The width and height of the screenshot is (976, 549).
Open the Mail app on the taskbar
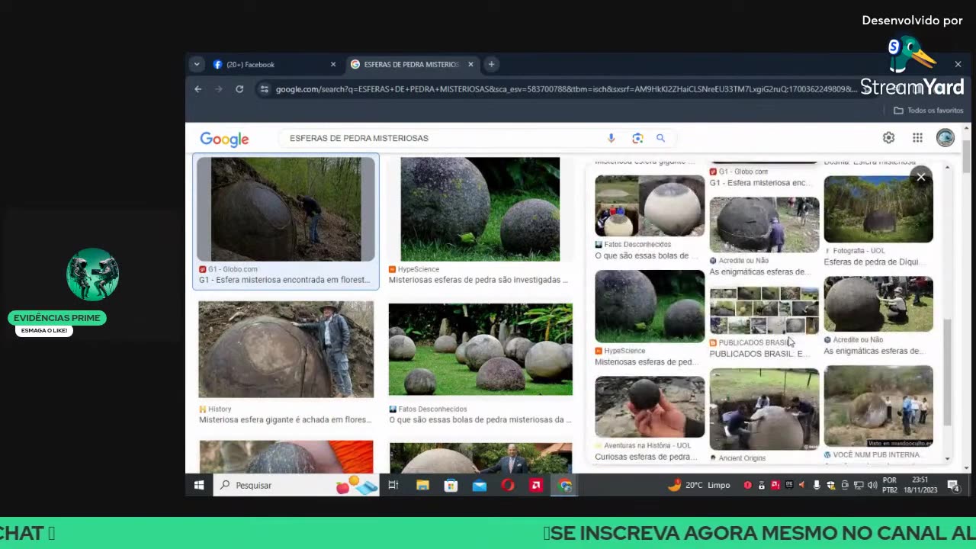pyautogui.click(x=480, y=485)
